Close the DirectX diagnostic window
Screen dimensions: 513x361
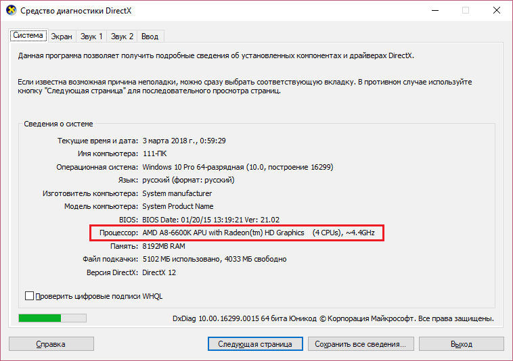[x=497, y=10]
